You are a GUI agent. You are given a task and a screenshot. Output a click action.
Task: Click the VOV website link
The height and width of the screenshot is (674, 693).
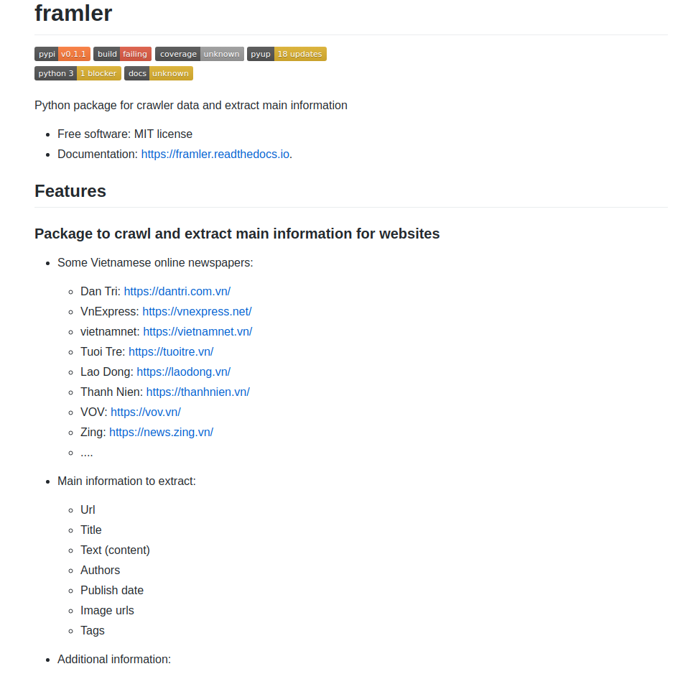[x=146, y=412]
